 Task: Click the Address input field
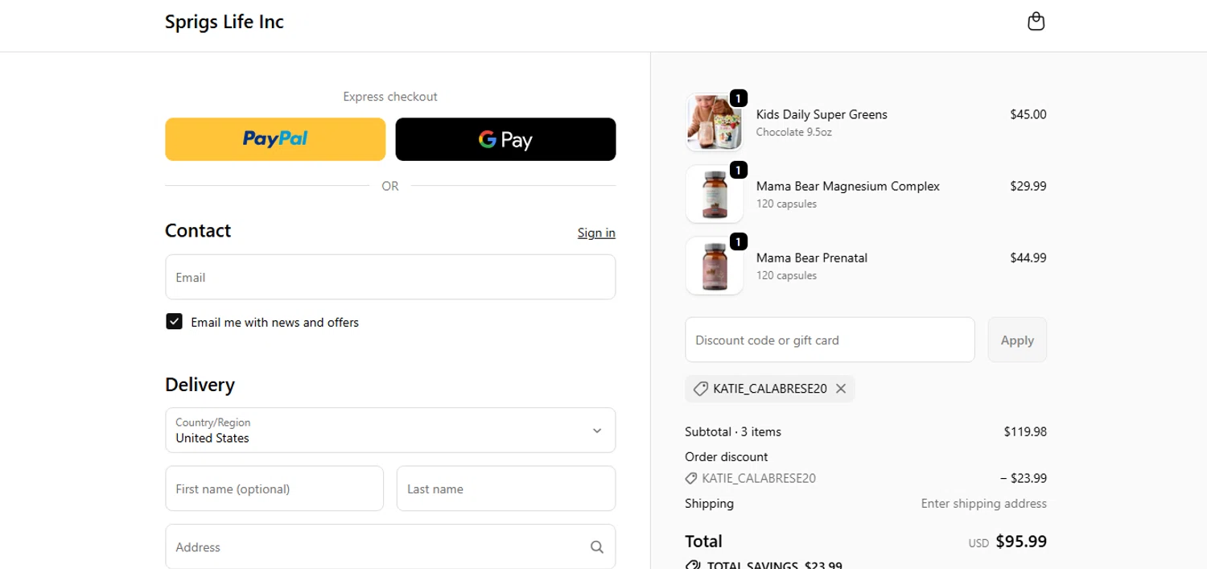pos(390,547)
